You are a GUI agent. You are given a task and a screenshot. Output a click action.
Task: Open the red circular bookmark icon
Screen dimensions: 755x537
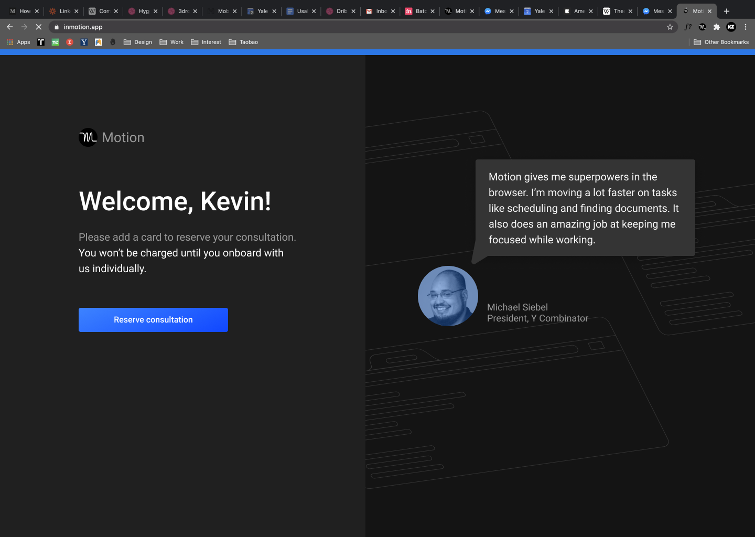click(x=70, y=42)
